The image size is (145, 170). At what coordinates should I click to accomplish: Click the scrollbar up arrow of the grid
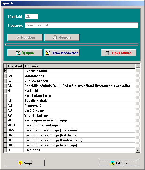(138, 66)
